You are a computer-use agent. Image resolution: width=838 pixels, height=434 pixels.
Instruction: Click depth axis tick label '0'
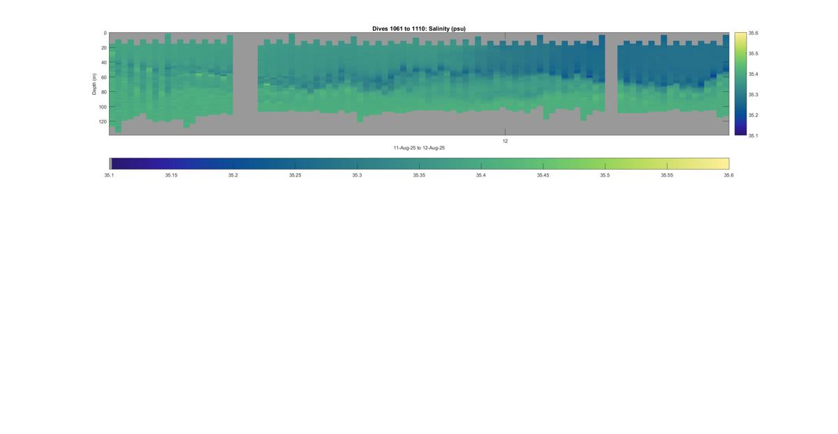coord(105,33)
